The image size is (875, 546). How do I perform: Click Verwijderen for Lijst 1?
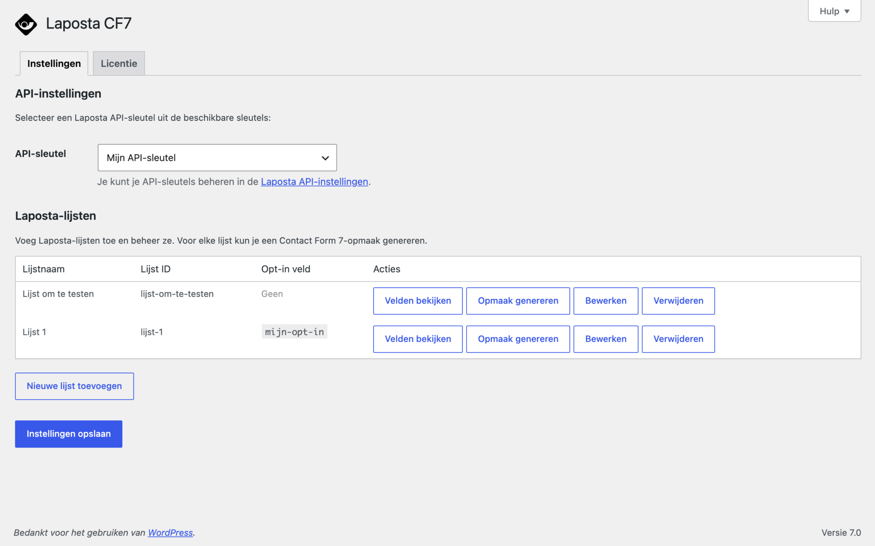click(678, 339)
